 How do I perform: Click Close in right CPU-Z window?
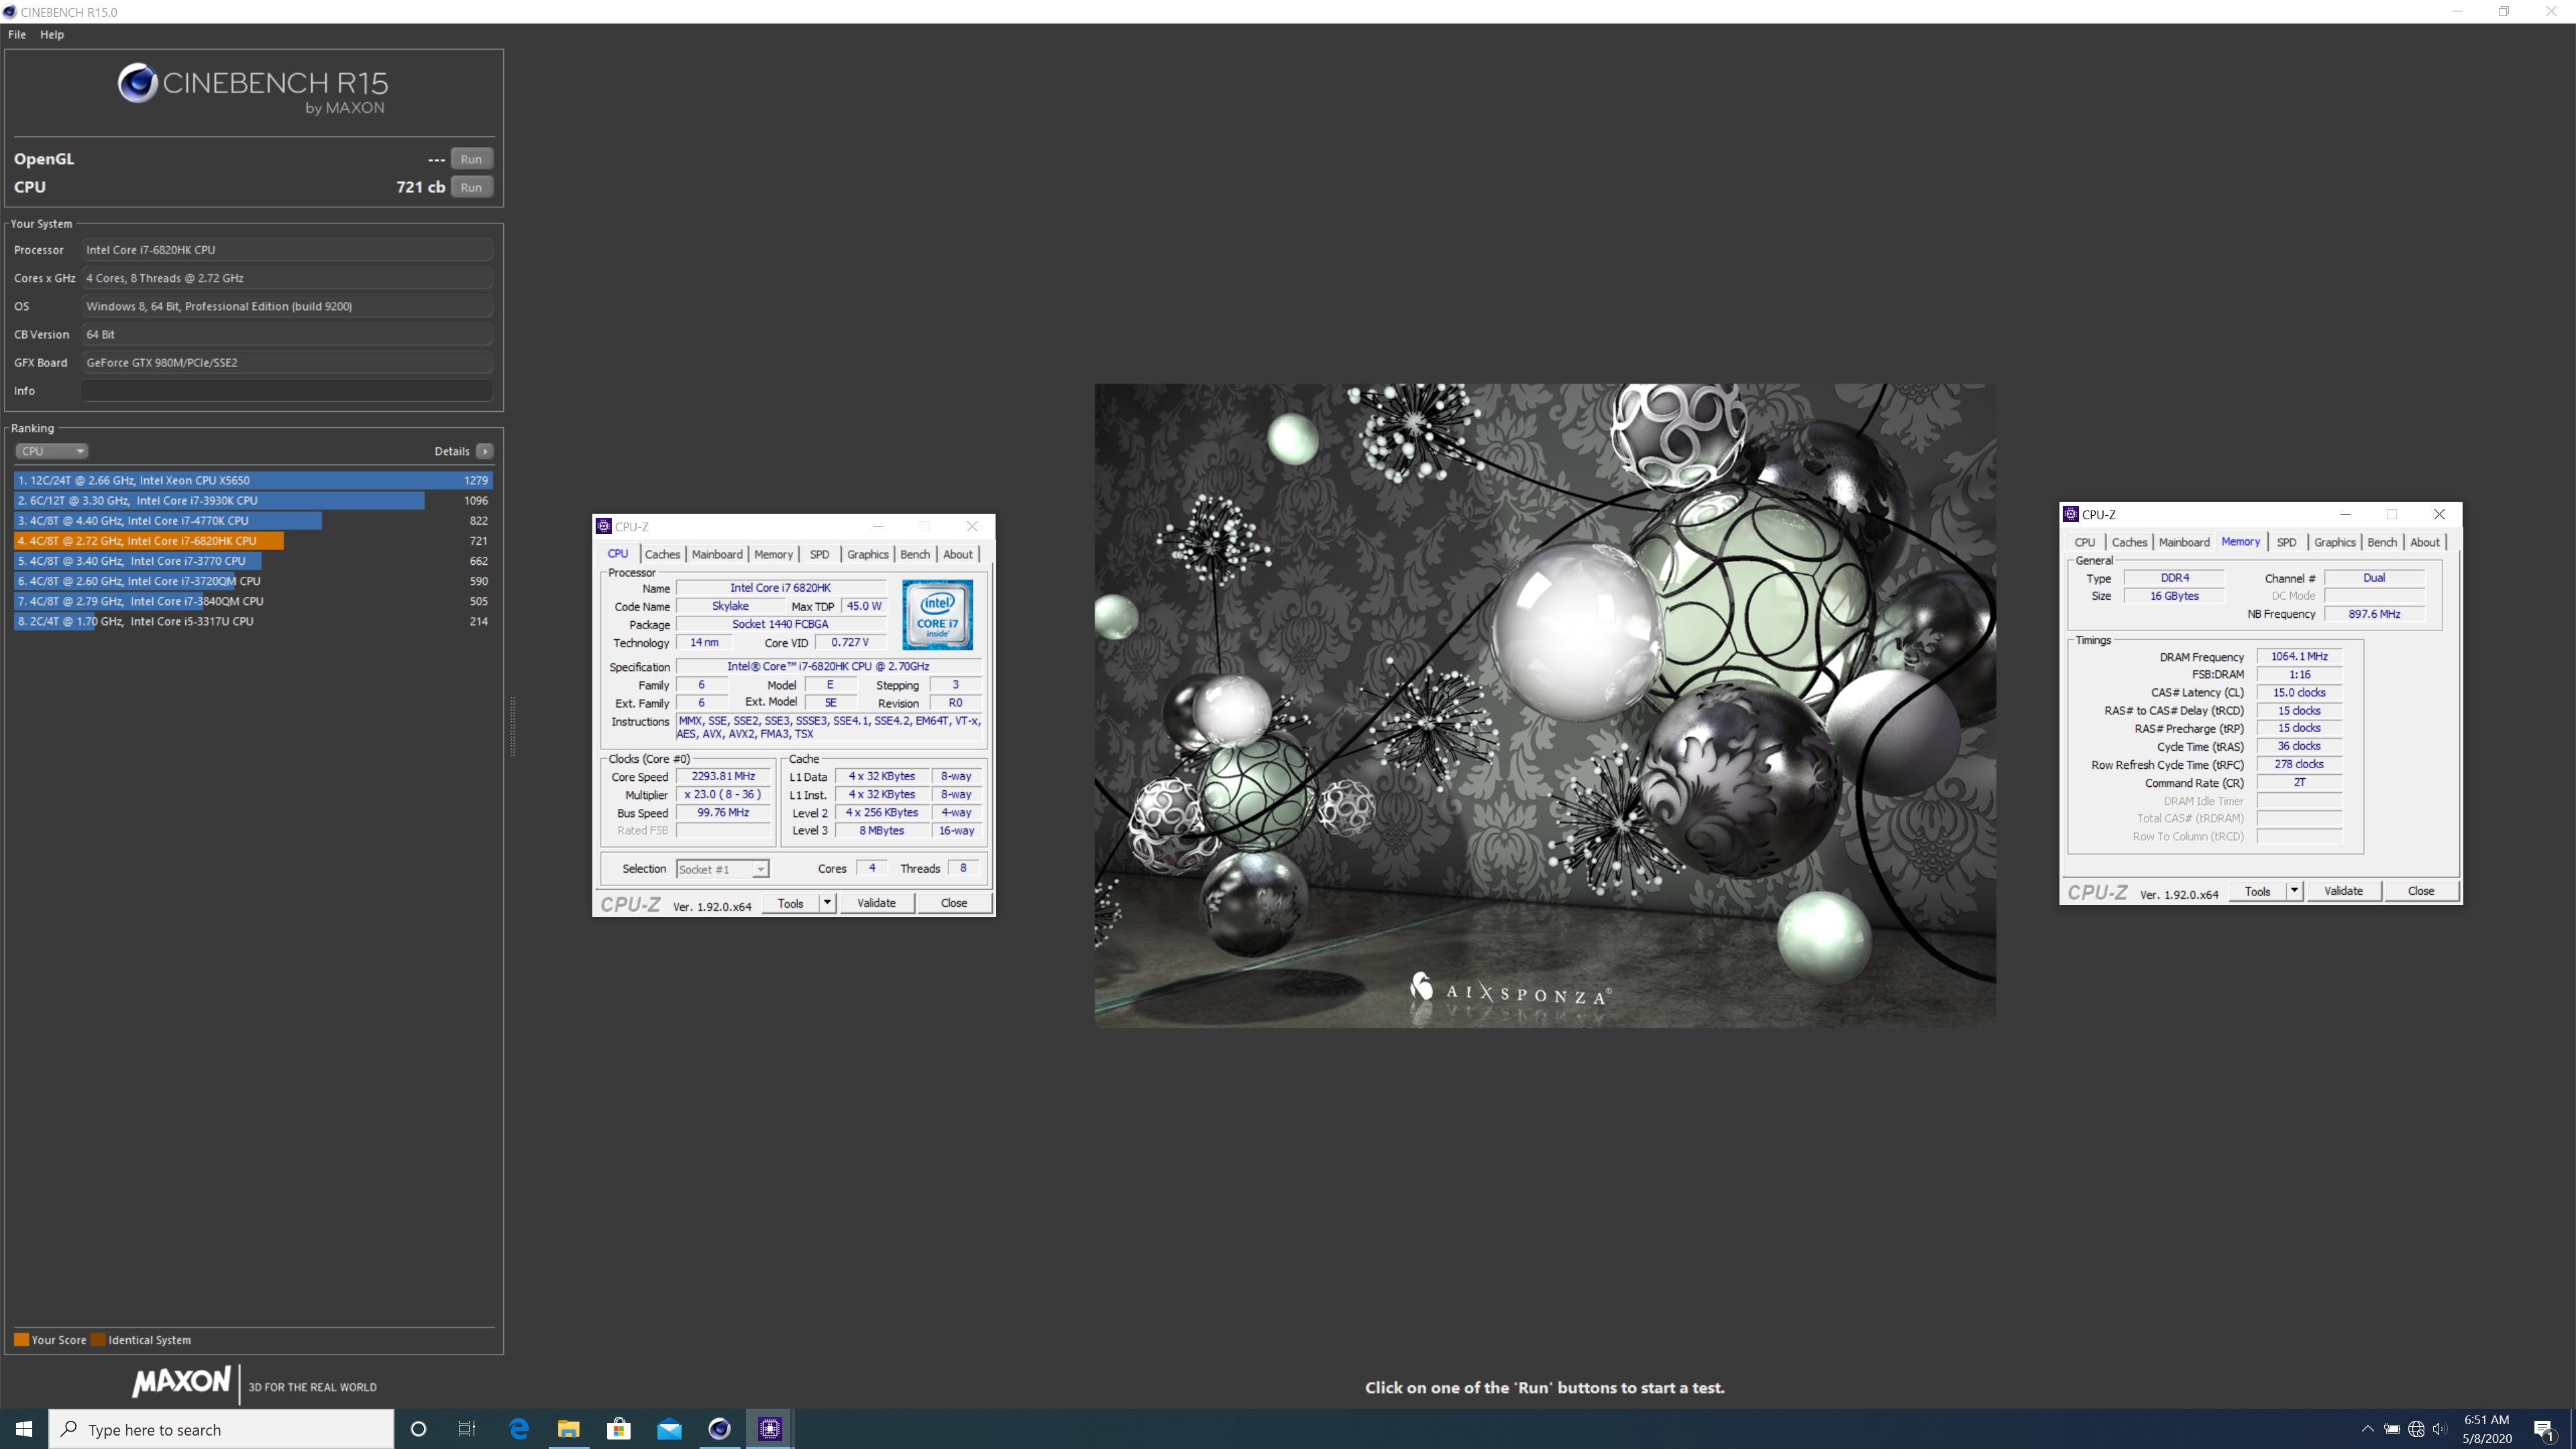pyautogui.click(x=2421, y=891)
